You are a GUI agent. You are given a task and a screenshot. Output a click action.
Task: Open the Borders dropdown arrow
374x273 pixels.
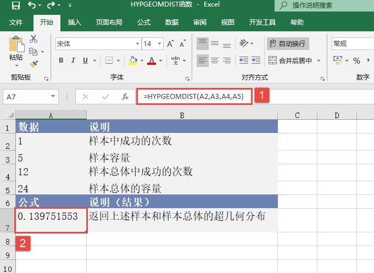point(118,60)
